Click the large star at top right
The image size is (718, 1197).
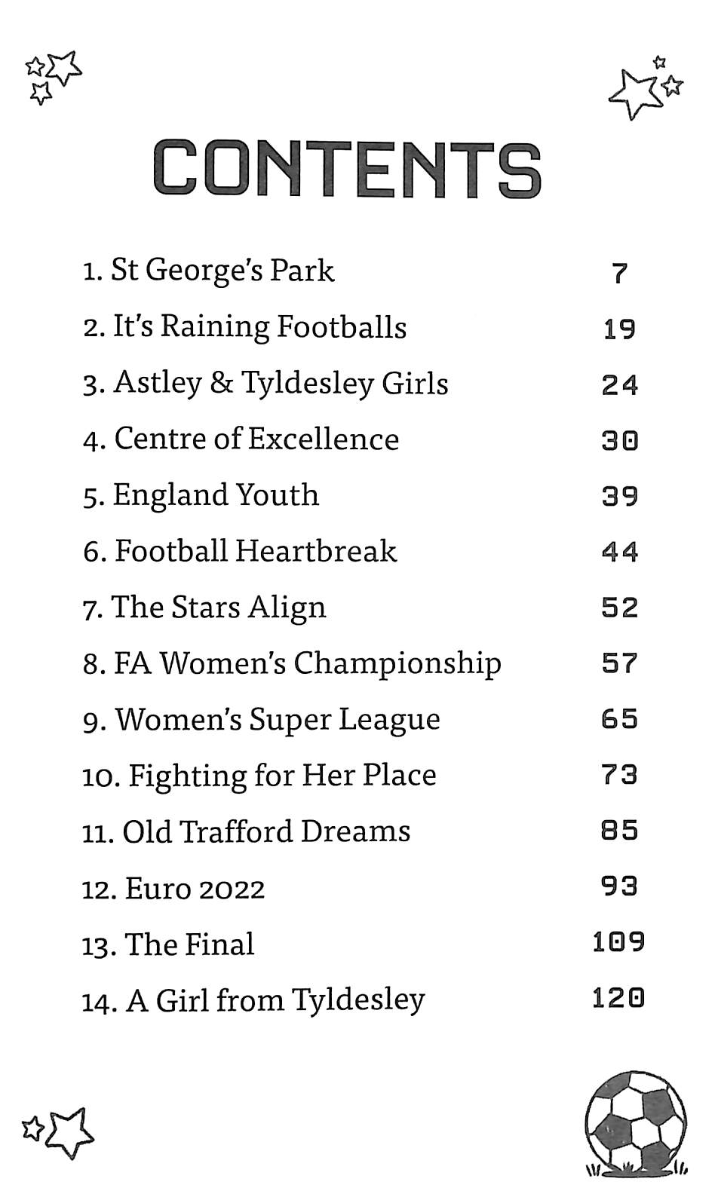point(634,93)
